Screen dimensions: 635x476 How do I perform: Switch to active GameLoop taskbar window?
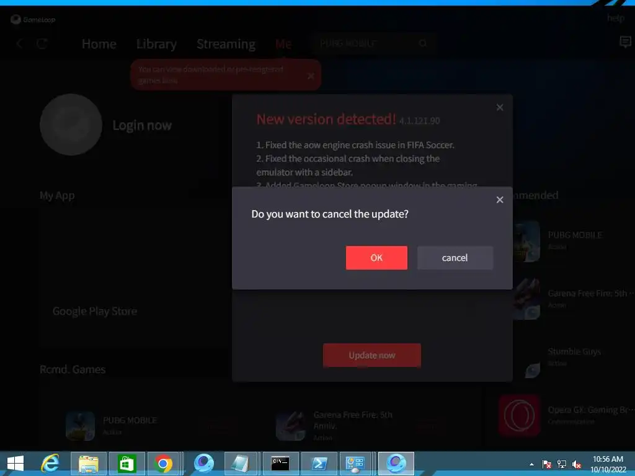[x=396, y=464]
